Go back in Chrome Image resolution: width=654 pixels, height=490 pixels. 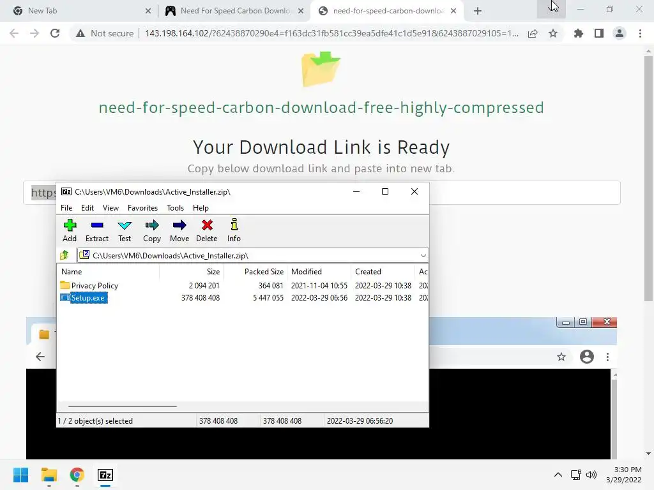(14, 33)
